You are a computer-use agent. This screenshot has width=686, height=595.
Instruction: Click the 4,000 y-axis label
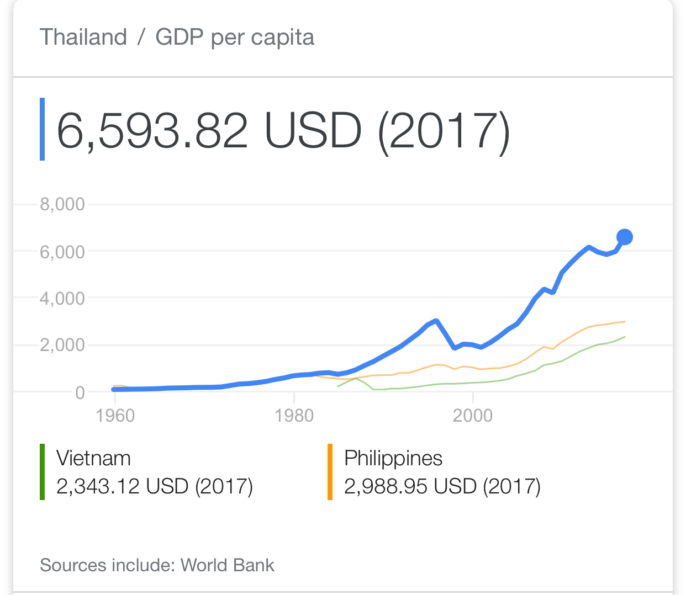click(x=62, y=299)
